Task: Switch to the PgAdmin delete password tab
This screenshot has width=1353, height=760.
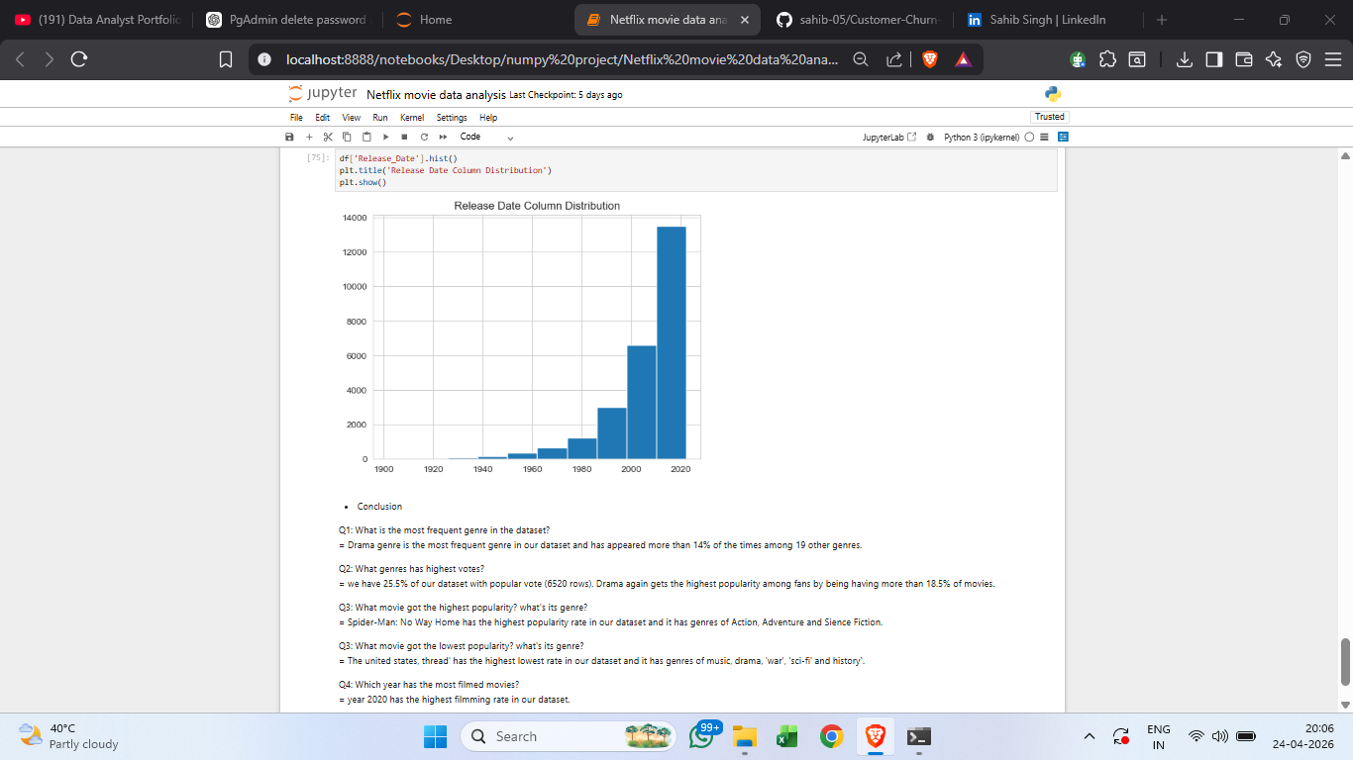Action: [288, 20]
